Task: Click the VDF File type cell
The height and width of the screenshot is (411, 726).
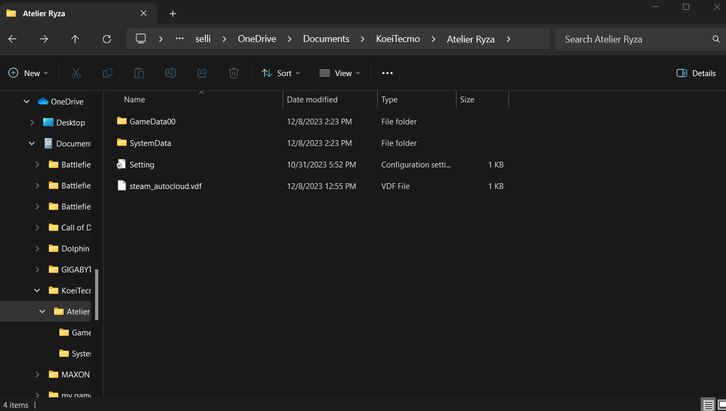Action: (396, 186)
